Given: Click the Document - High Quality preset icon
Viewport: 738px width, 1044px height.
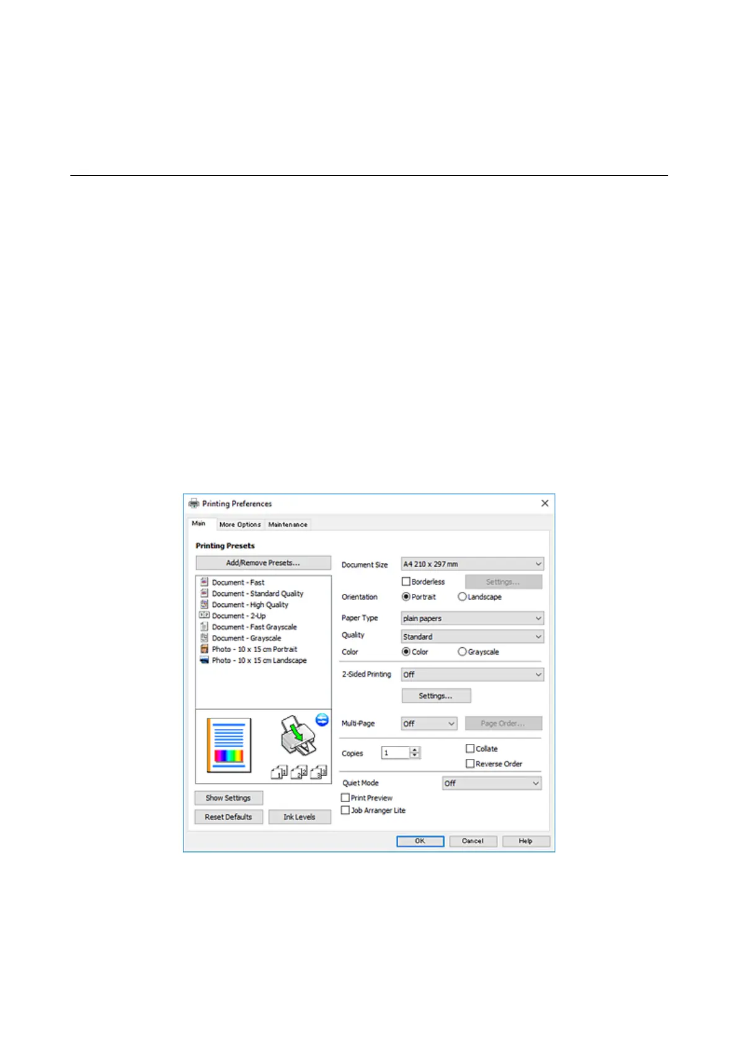Looking at the screenshot, I should (204, 604).
